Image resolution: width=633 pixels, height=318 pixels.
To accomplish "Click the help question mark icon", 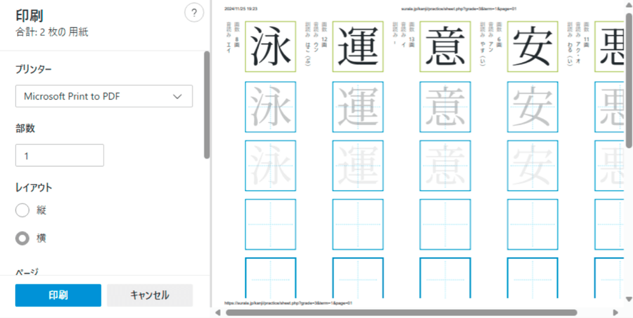I will coord(194,14).
